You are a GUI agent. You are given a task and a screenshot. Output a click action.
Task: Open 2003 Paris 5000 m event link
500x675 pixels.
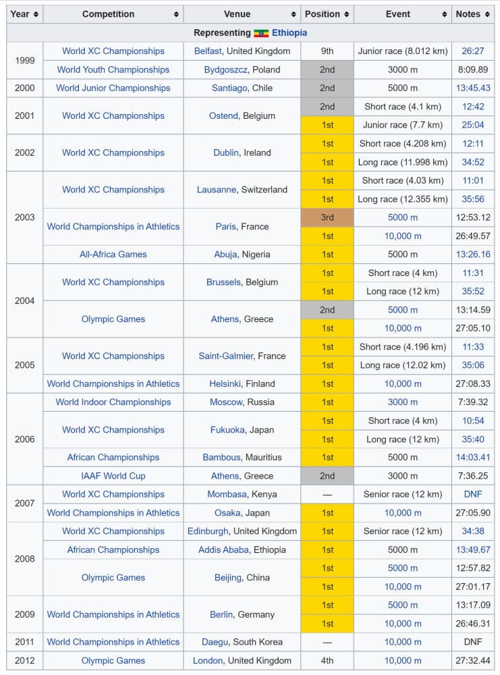(402, 217)
